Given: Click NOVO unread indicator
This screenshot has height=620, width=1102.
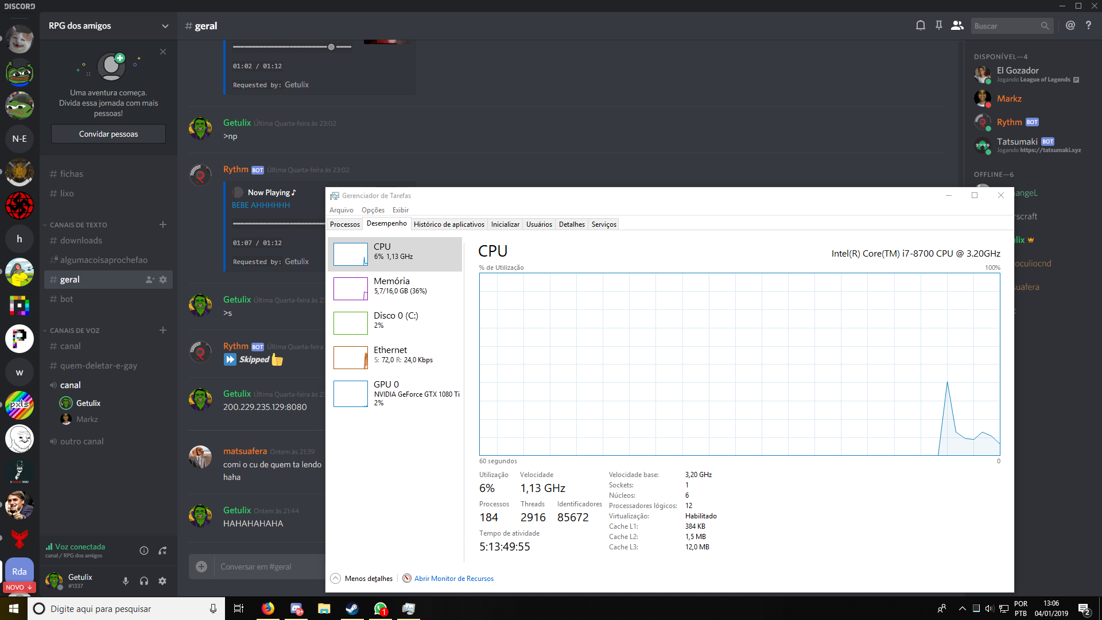Looking at the screenshot, I should click(x=19, y=587).
